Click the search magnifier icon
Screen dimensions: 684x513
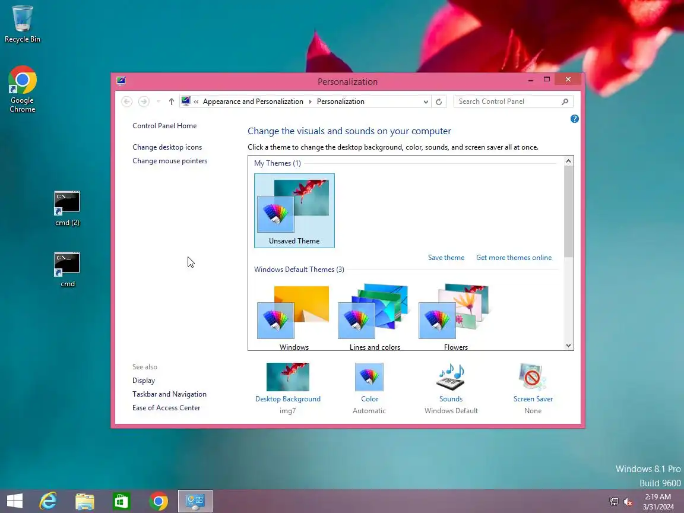(x=565, y=102)
